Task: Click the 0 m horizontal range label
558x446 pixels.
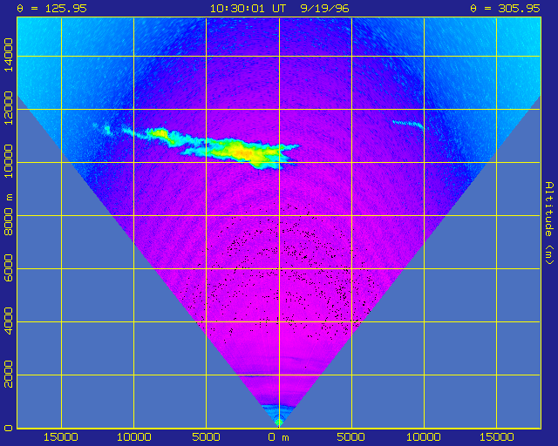Action: click(x=279, y=437)
